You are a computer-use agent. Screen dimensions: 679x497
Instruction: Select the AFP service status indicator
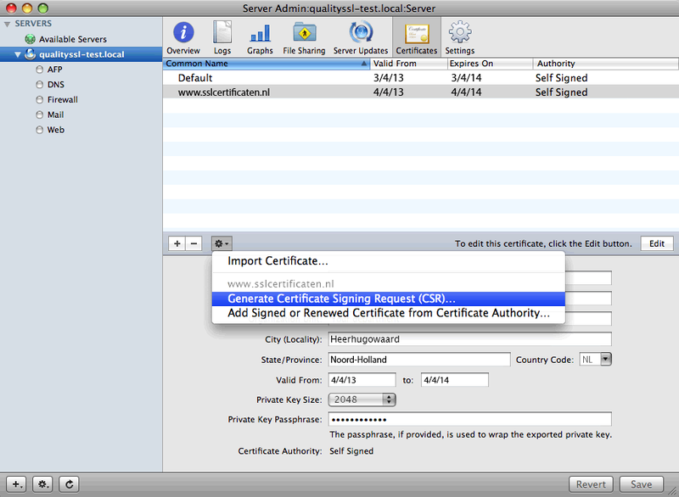click(39, 70)
